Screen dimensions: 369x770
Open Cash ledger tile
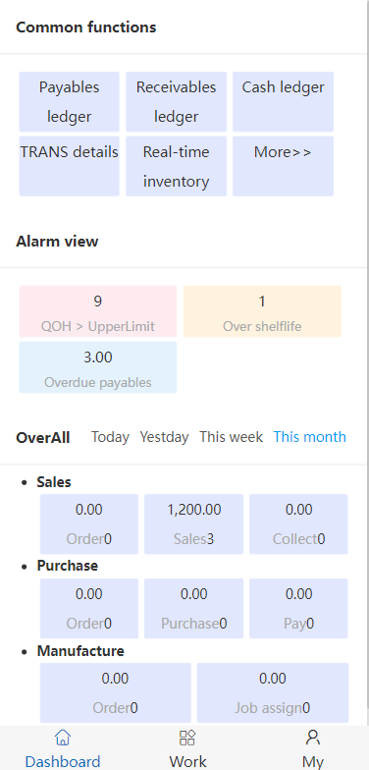283,102
